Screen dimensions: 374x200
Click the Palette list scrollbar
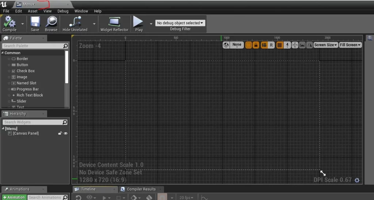(x=66, y=67)
